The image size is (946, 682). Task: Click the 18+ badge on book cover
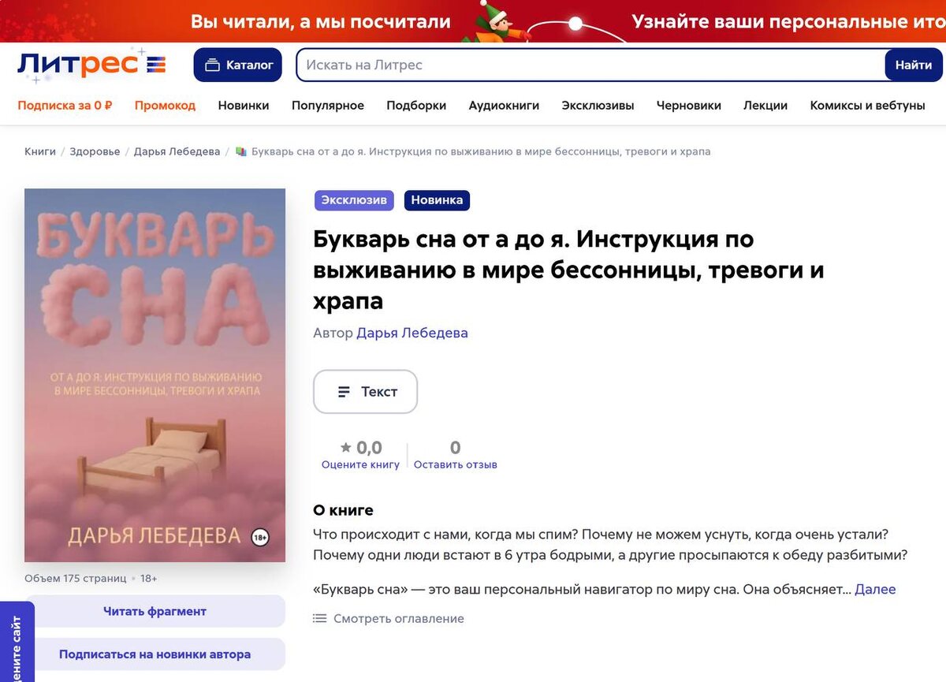tap(260, 539)
